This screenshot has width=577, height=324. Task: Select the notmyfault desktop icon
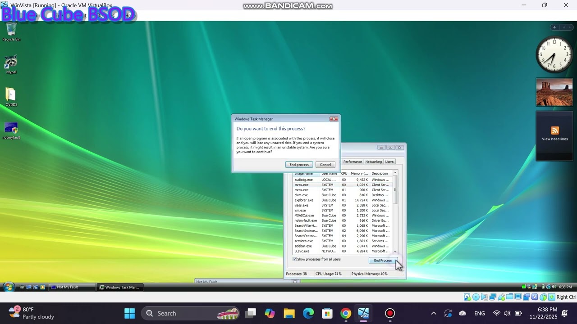pyautogui.click(x=11, y=130)
